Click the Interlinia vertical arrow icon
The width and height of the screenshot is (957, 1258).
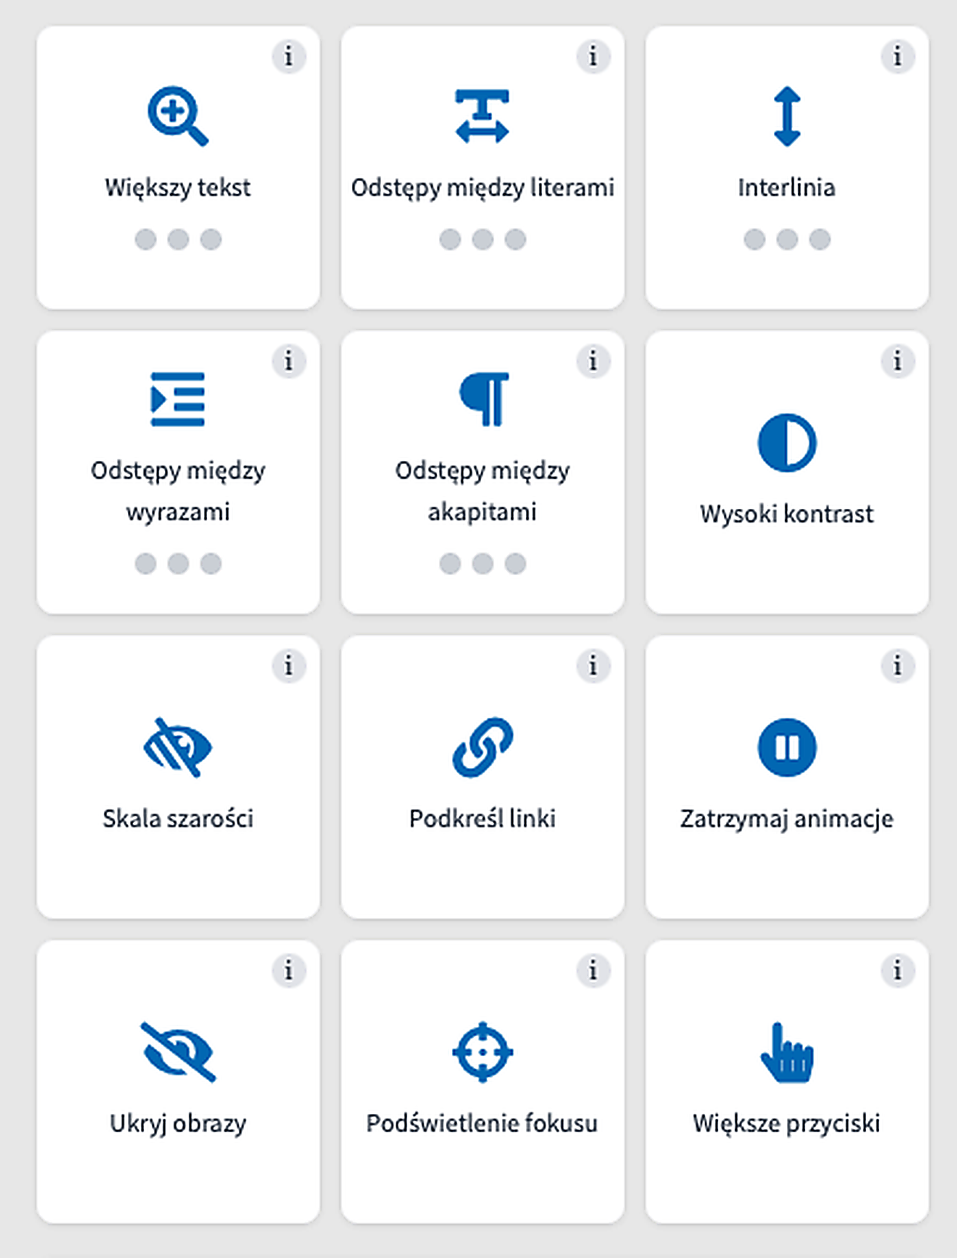(x=787, y=116)
